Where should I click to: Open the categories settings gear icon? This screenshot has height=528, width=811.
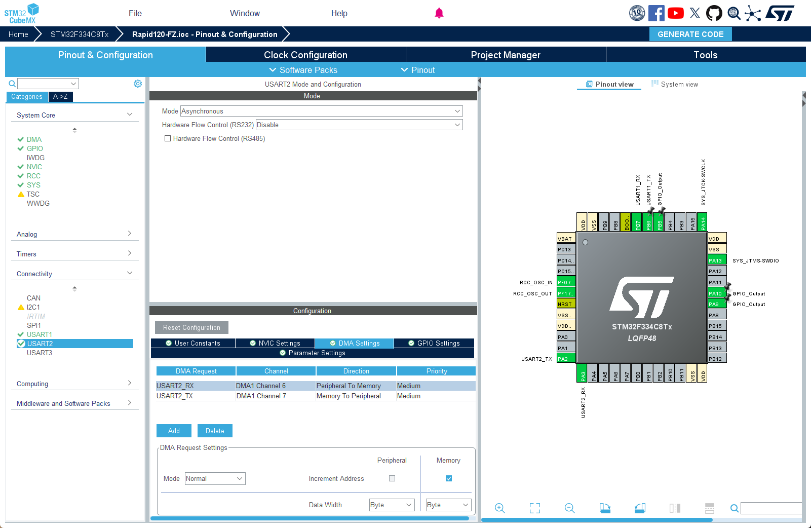tap(138, 84)
